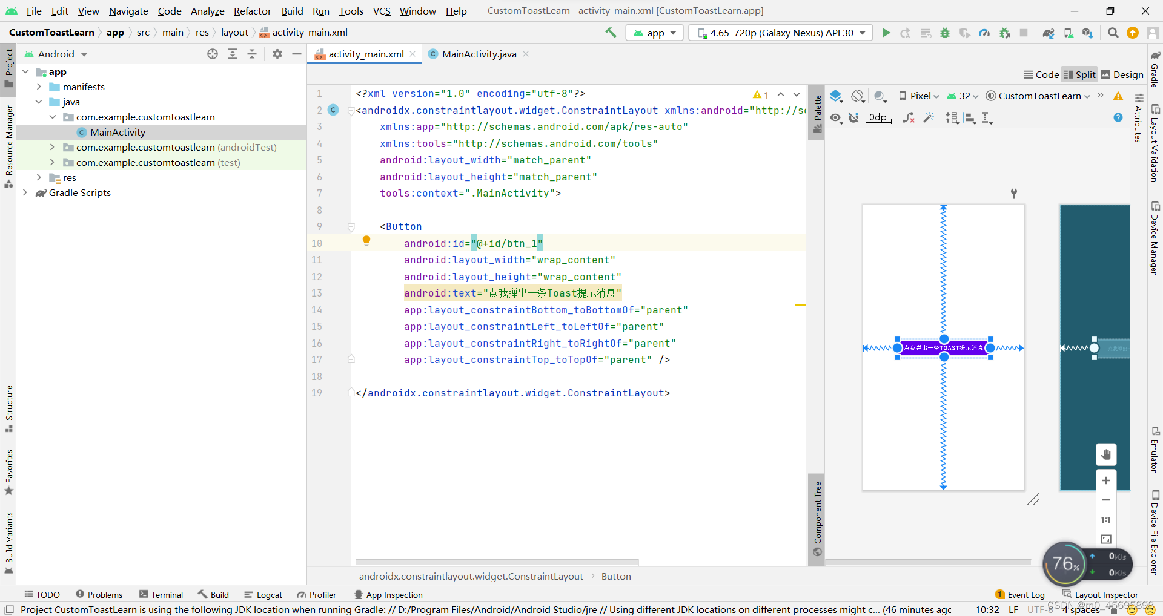This screenshot has height=616, width=1163.
Task: Open the API 32 version dropdown
Action: [963, 96]
